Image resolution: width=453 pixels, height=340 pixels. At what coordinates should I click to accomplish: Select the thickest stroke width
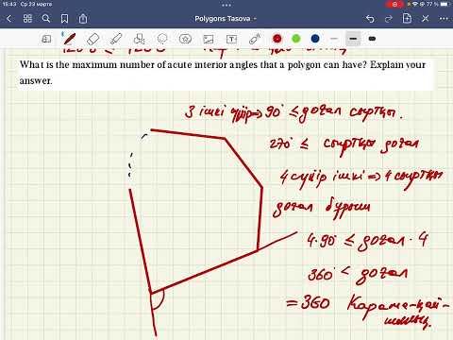click(372, 39)
